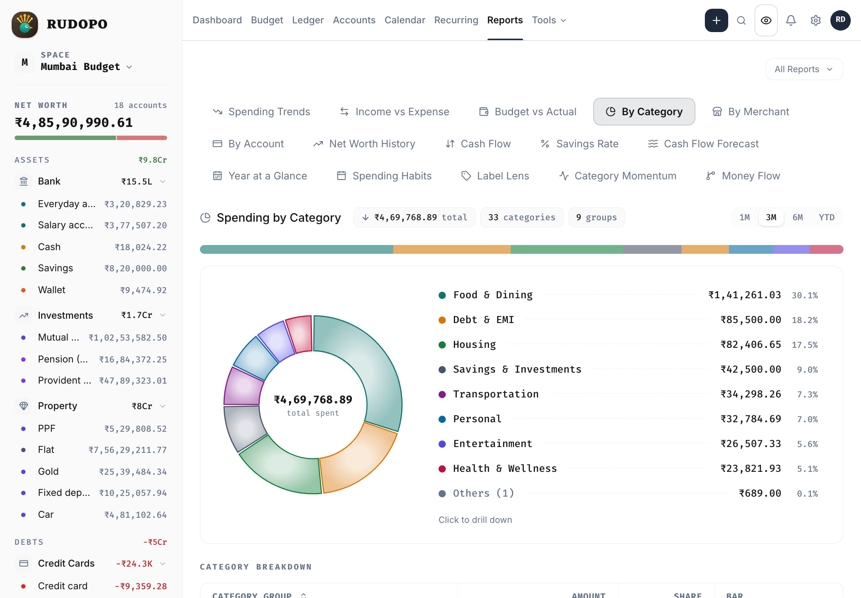Open the Category Momentum report
The width and height of the screenshot is (861, 598).
617,176
